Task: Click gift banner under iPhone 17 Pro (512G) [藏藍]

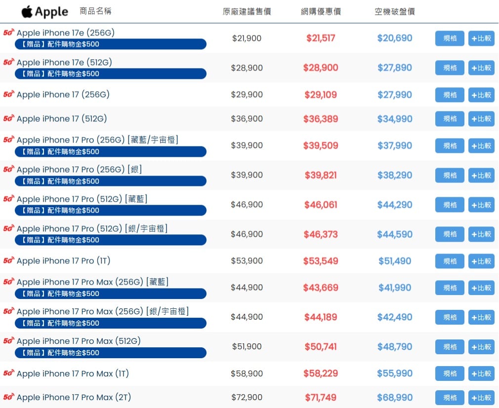Action: coord(110,210)
